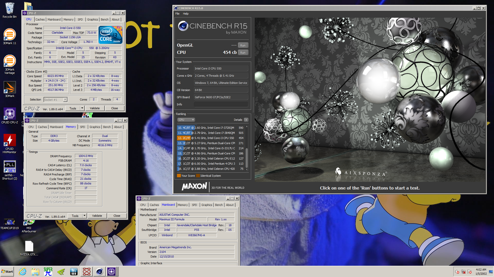The image size is (494, 277).
Task: Select ranking row 12 Intel Core i3 CPU 550
Action: [x=211, y=138]
